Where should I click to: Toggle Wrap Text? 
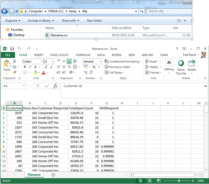(x=75, y=61)
